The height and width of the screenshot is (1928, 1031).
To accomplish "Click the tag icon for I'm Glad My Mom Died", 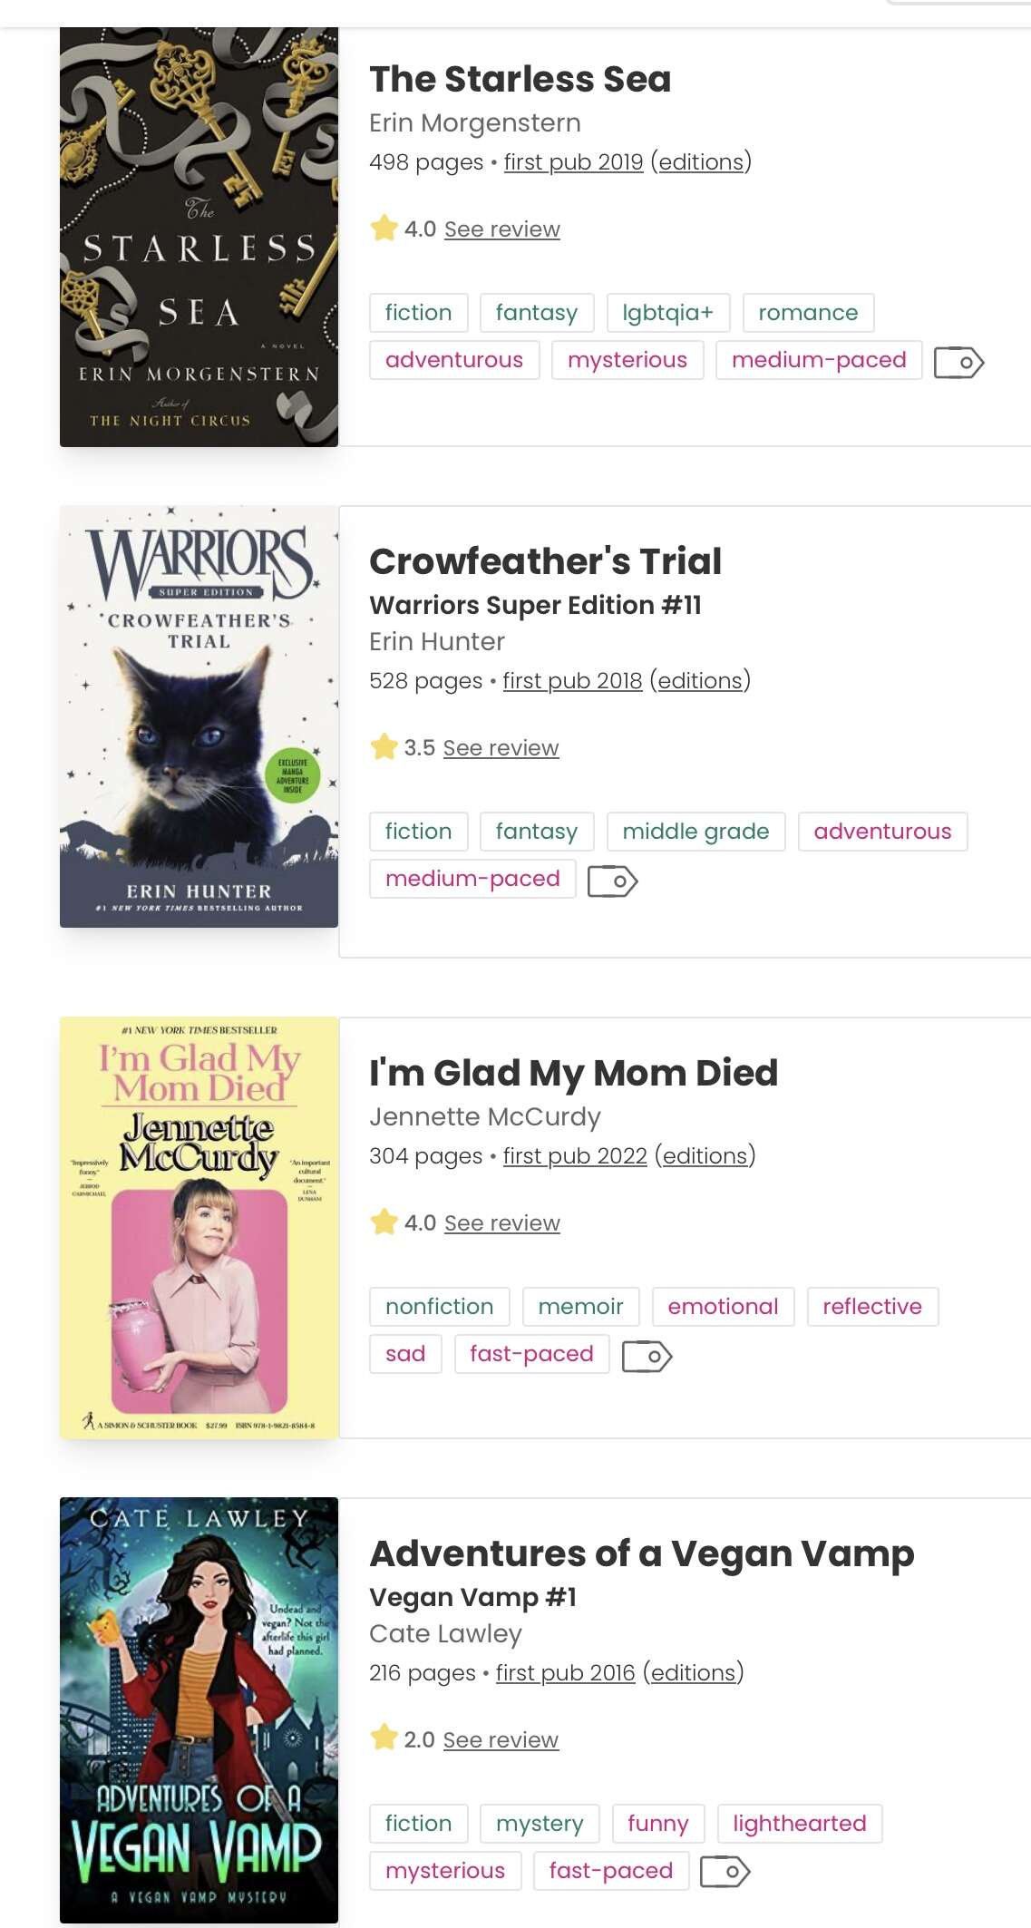I will click(647, 1356).
